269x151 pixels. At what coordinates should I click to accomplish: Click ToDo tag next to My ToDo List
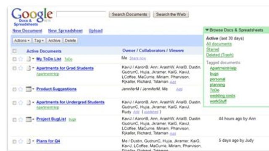click(68, 59)
